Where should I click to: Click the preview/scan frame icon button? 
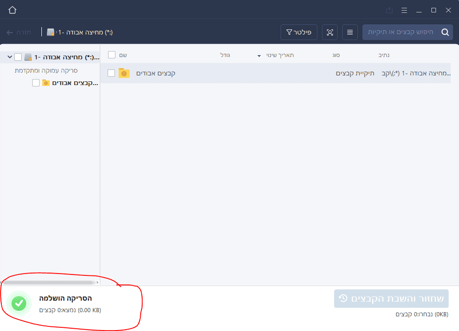[330, 32]
